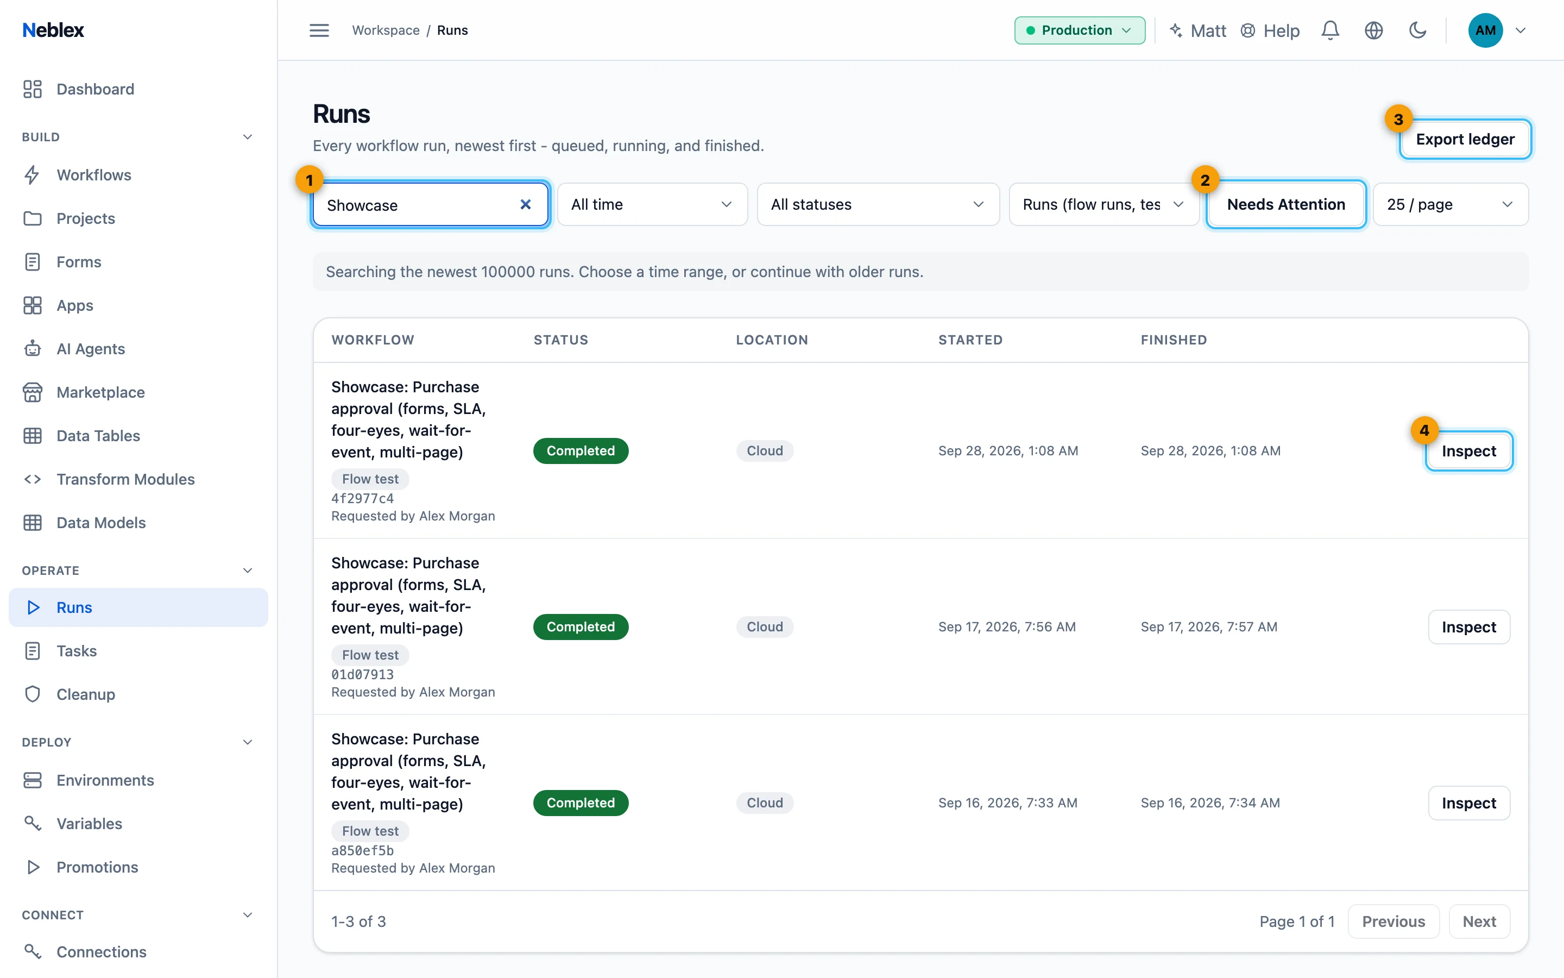Inspect run 4f2977c4

(1468, 451)
